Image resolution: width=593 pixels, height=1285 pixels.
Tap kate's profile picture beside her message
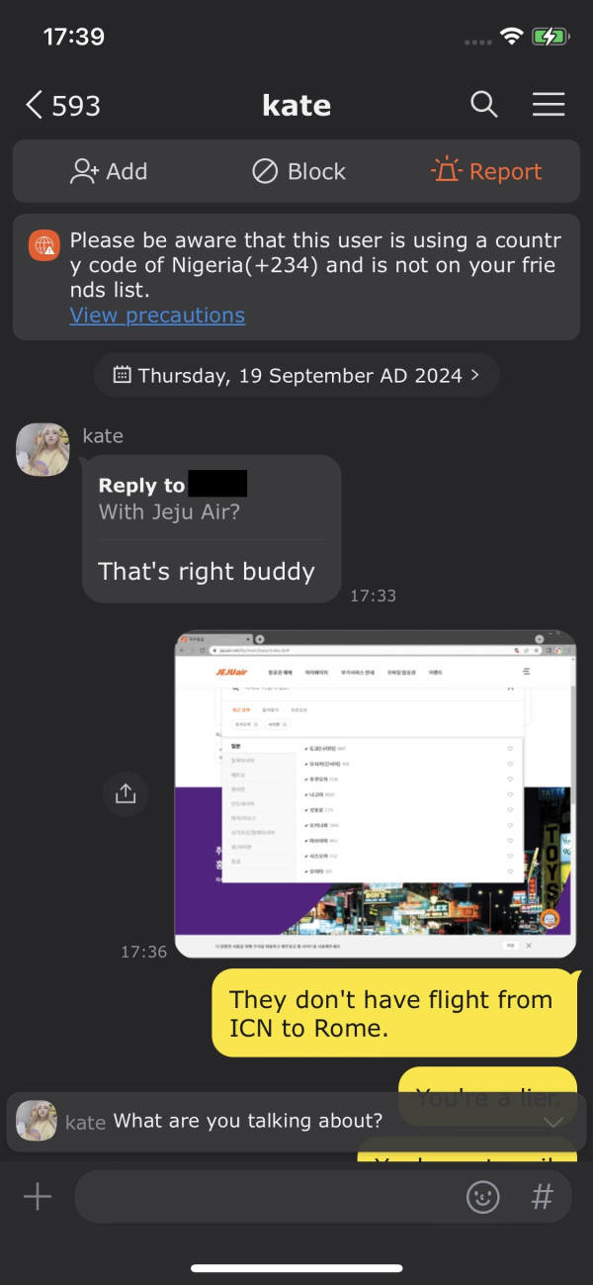pyautogui.click(x=43, y=449)
